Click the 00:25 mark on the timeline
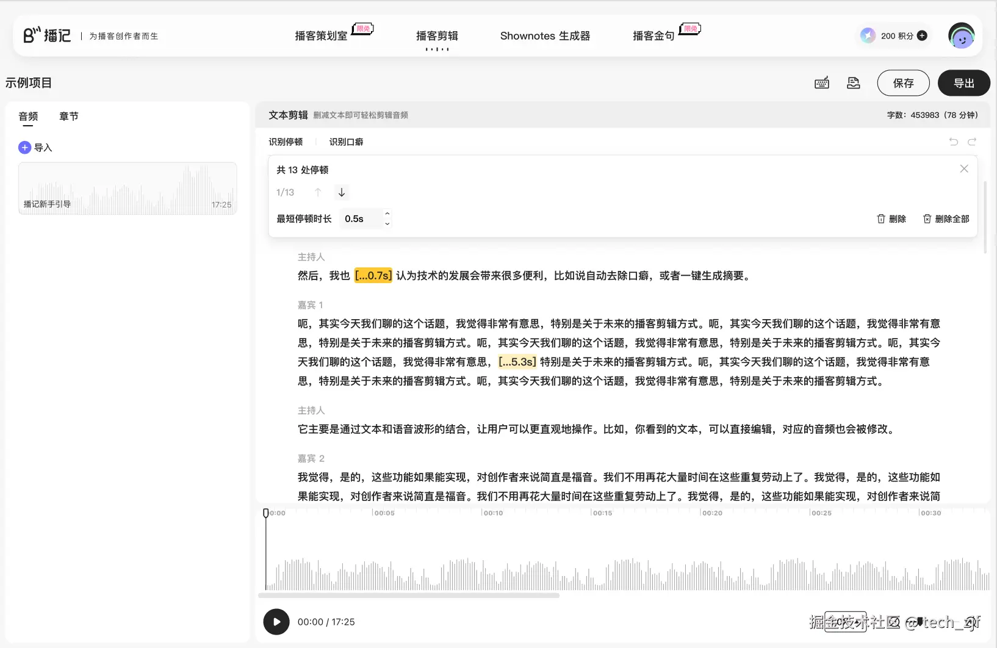The width and height of the screenshot is (997, 648). point(821,513)
